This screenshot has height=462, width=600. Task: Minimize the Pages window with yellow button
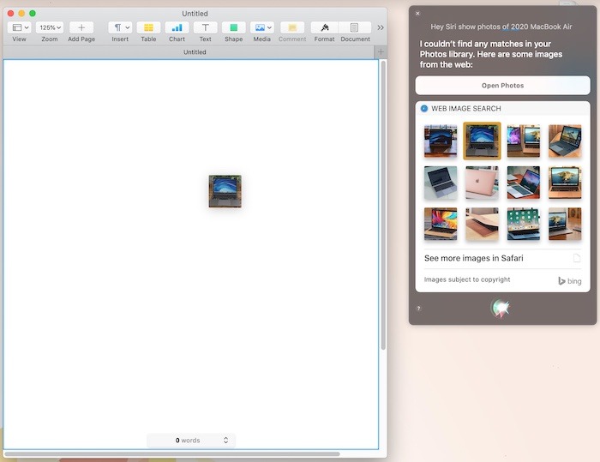[x=21, y=14]
